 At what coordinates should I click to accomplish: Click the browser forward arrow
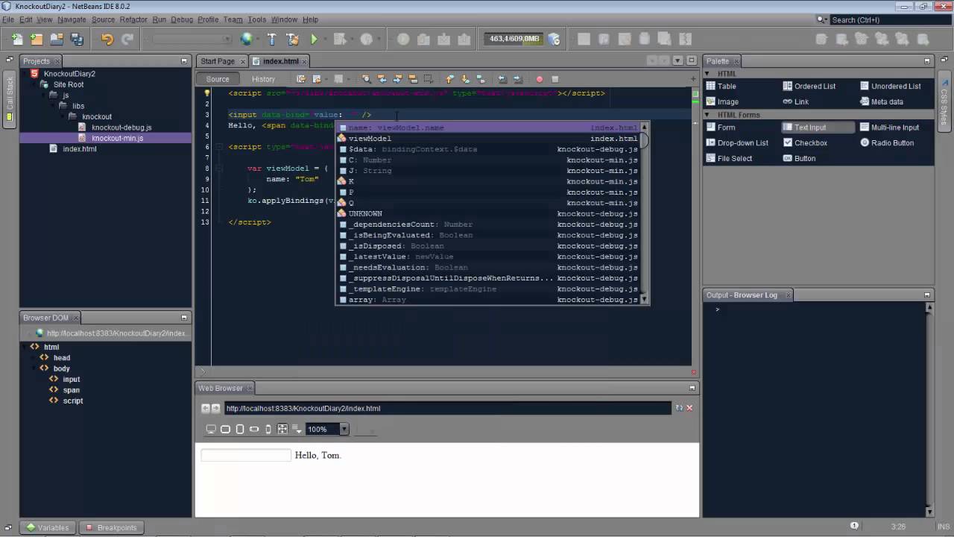(x=215, y=408)
